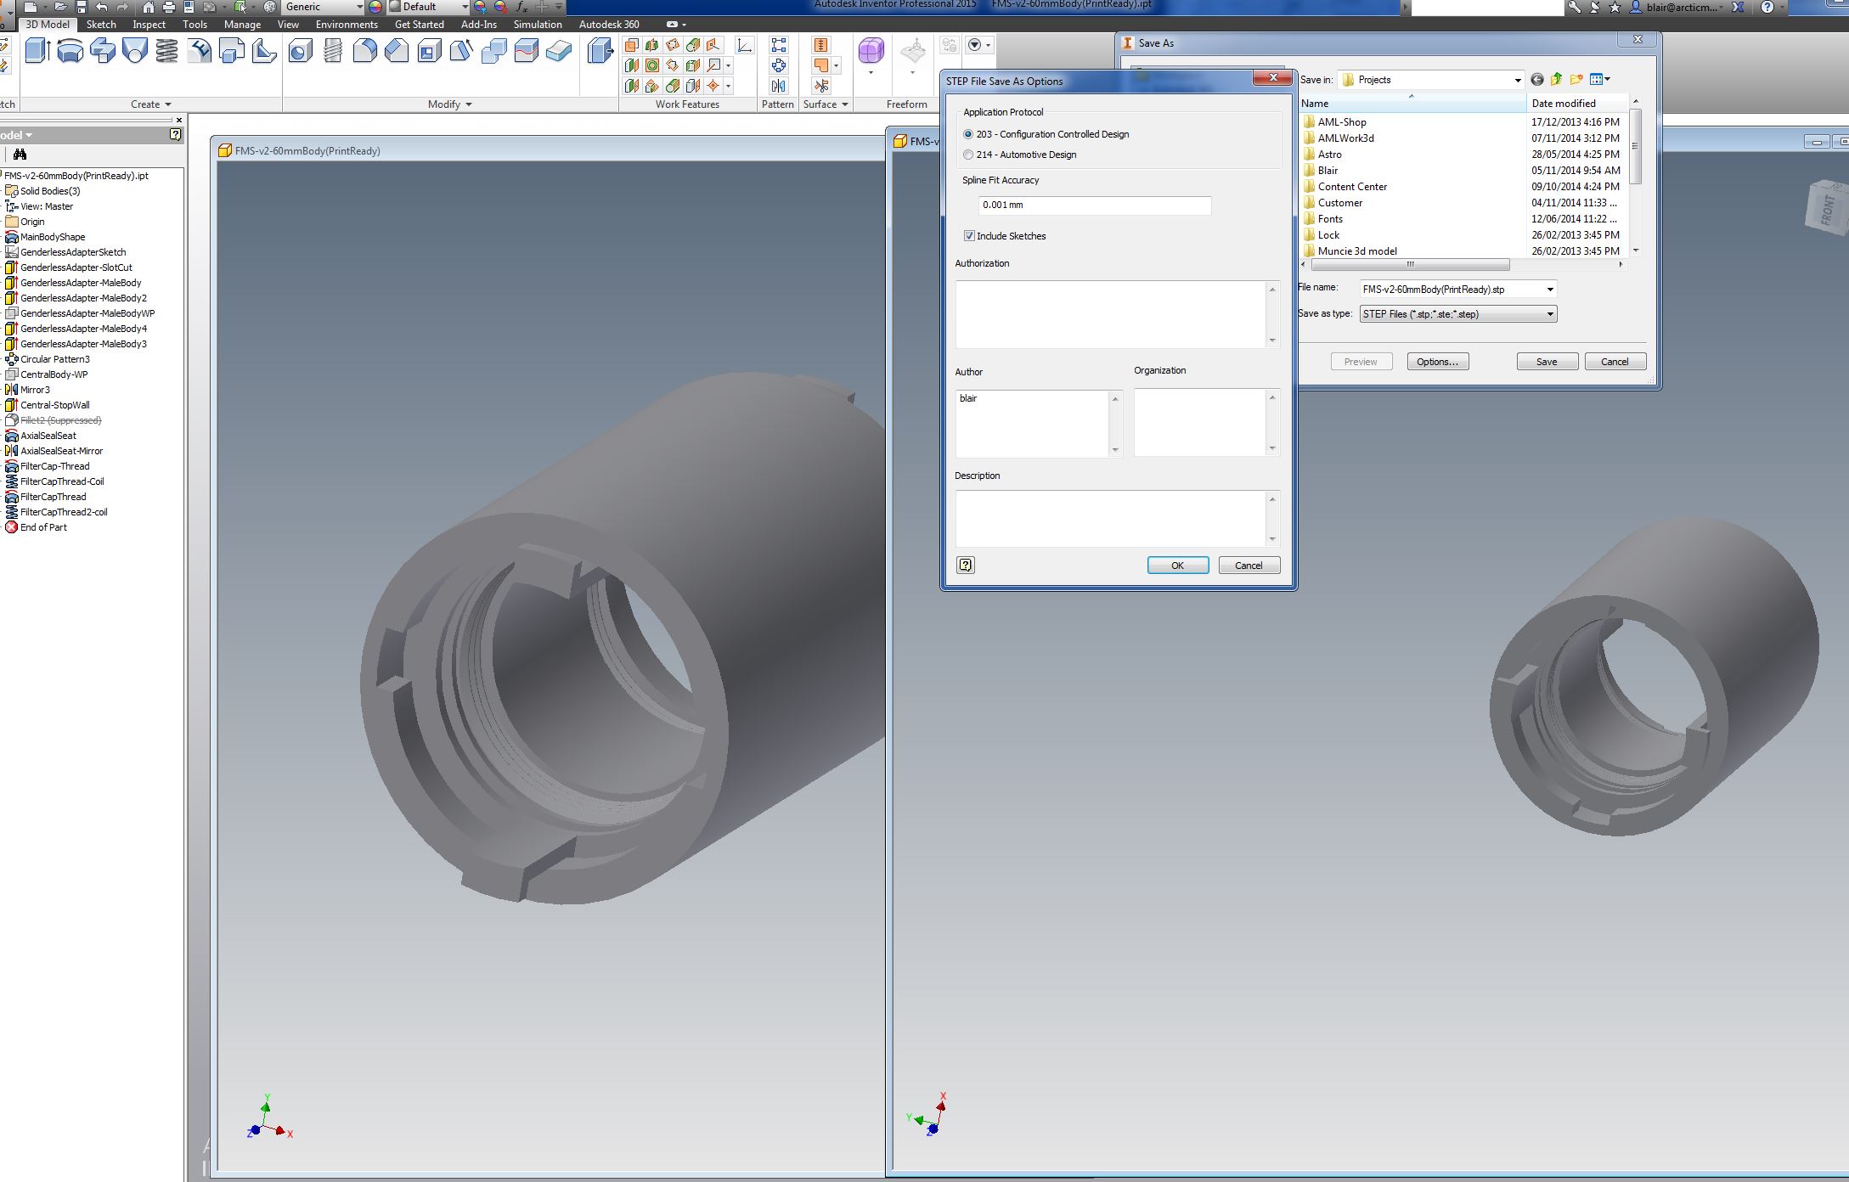Open the File name dropdown arrow
The image size is (1849, 1182).
[x=1550, y=290]
